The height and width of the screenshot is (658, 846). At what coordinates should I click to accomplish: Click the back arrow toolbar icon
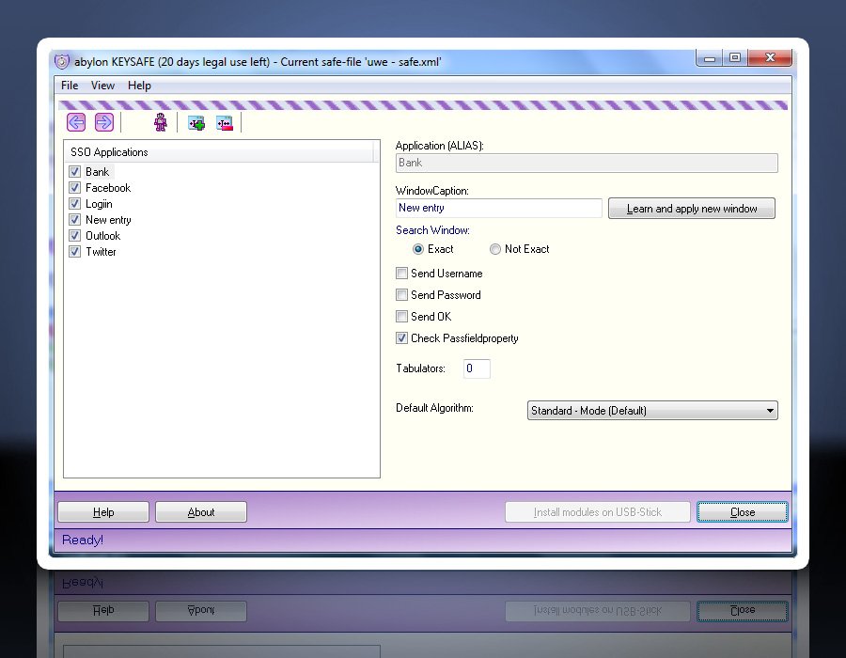click(x=76, y=122)
